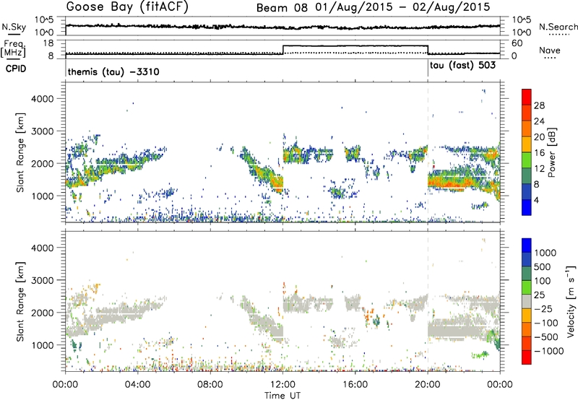The width and height of the screenshot is (578, 400).
Task: Click the power panel "Slant Range [km]" label
Action: click(x=20, y=152)
